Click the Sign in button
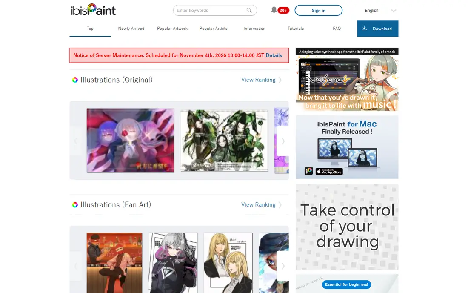Viewport: 468px width, 293px height. pyautogui.click(x=319, y=11)
